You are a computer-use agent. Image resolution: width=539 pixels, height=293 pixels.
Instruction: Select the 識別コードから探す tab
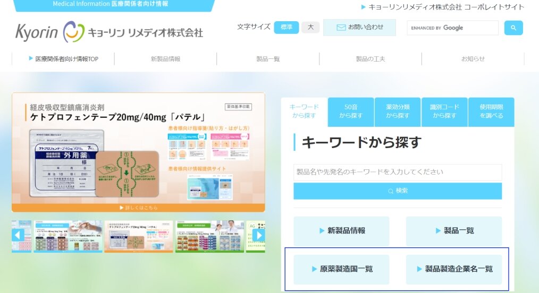pyautogui.click(x=444, y=111)
